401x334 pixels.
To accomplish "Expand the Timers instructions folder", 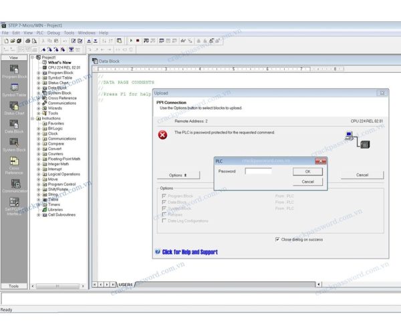I will tap(39, 204).
